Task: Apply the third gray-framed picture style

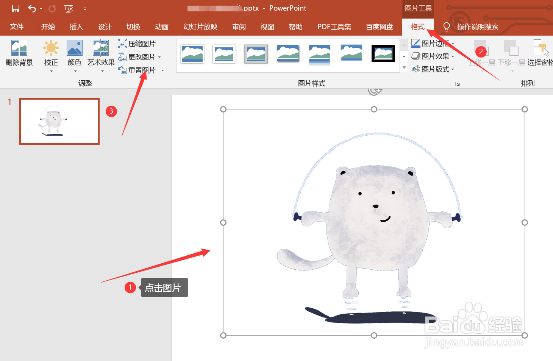Action: (x=256, y=54)
